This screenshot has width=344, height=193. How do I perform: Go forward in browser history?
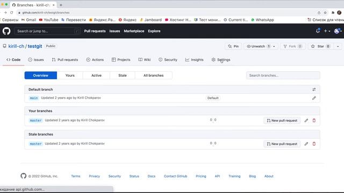coord(5,13)
